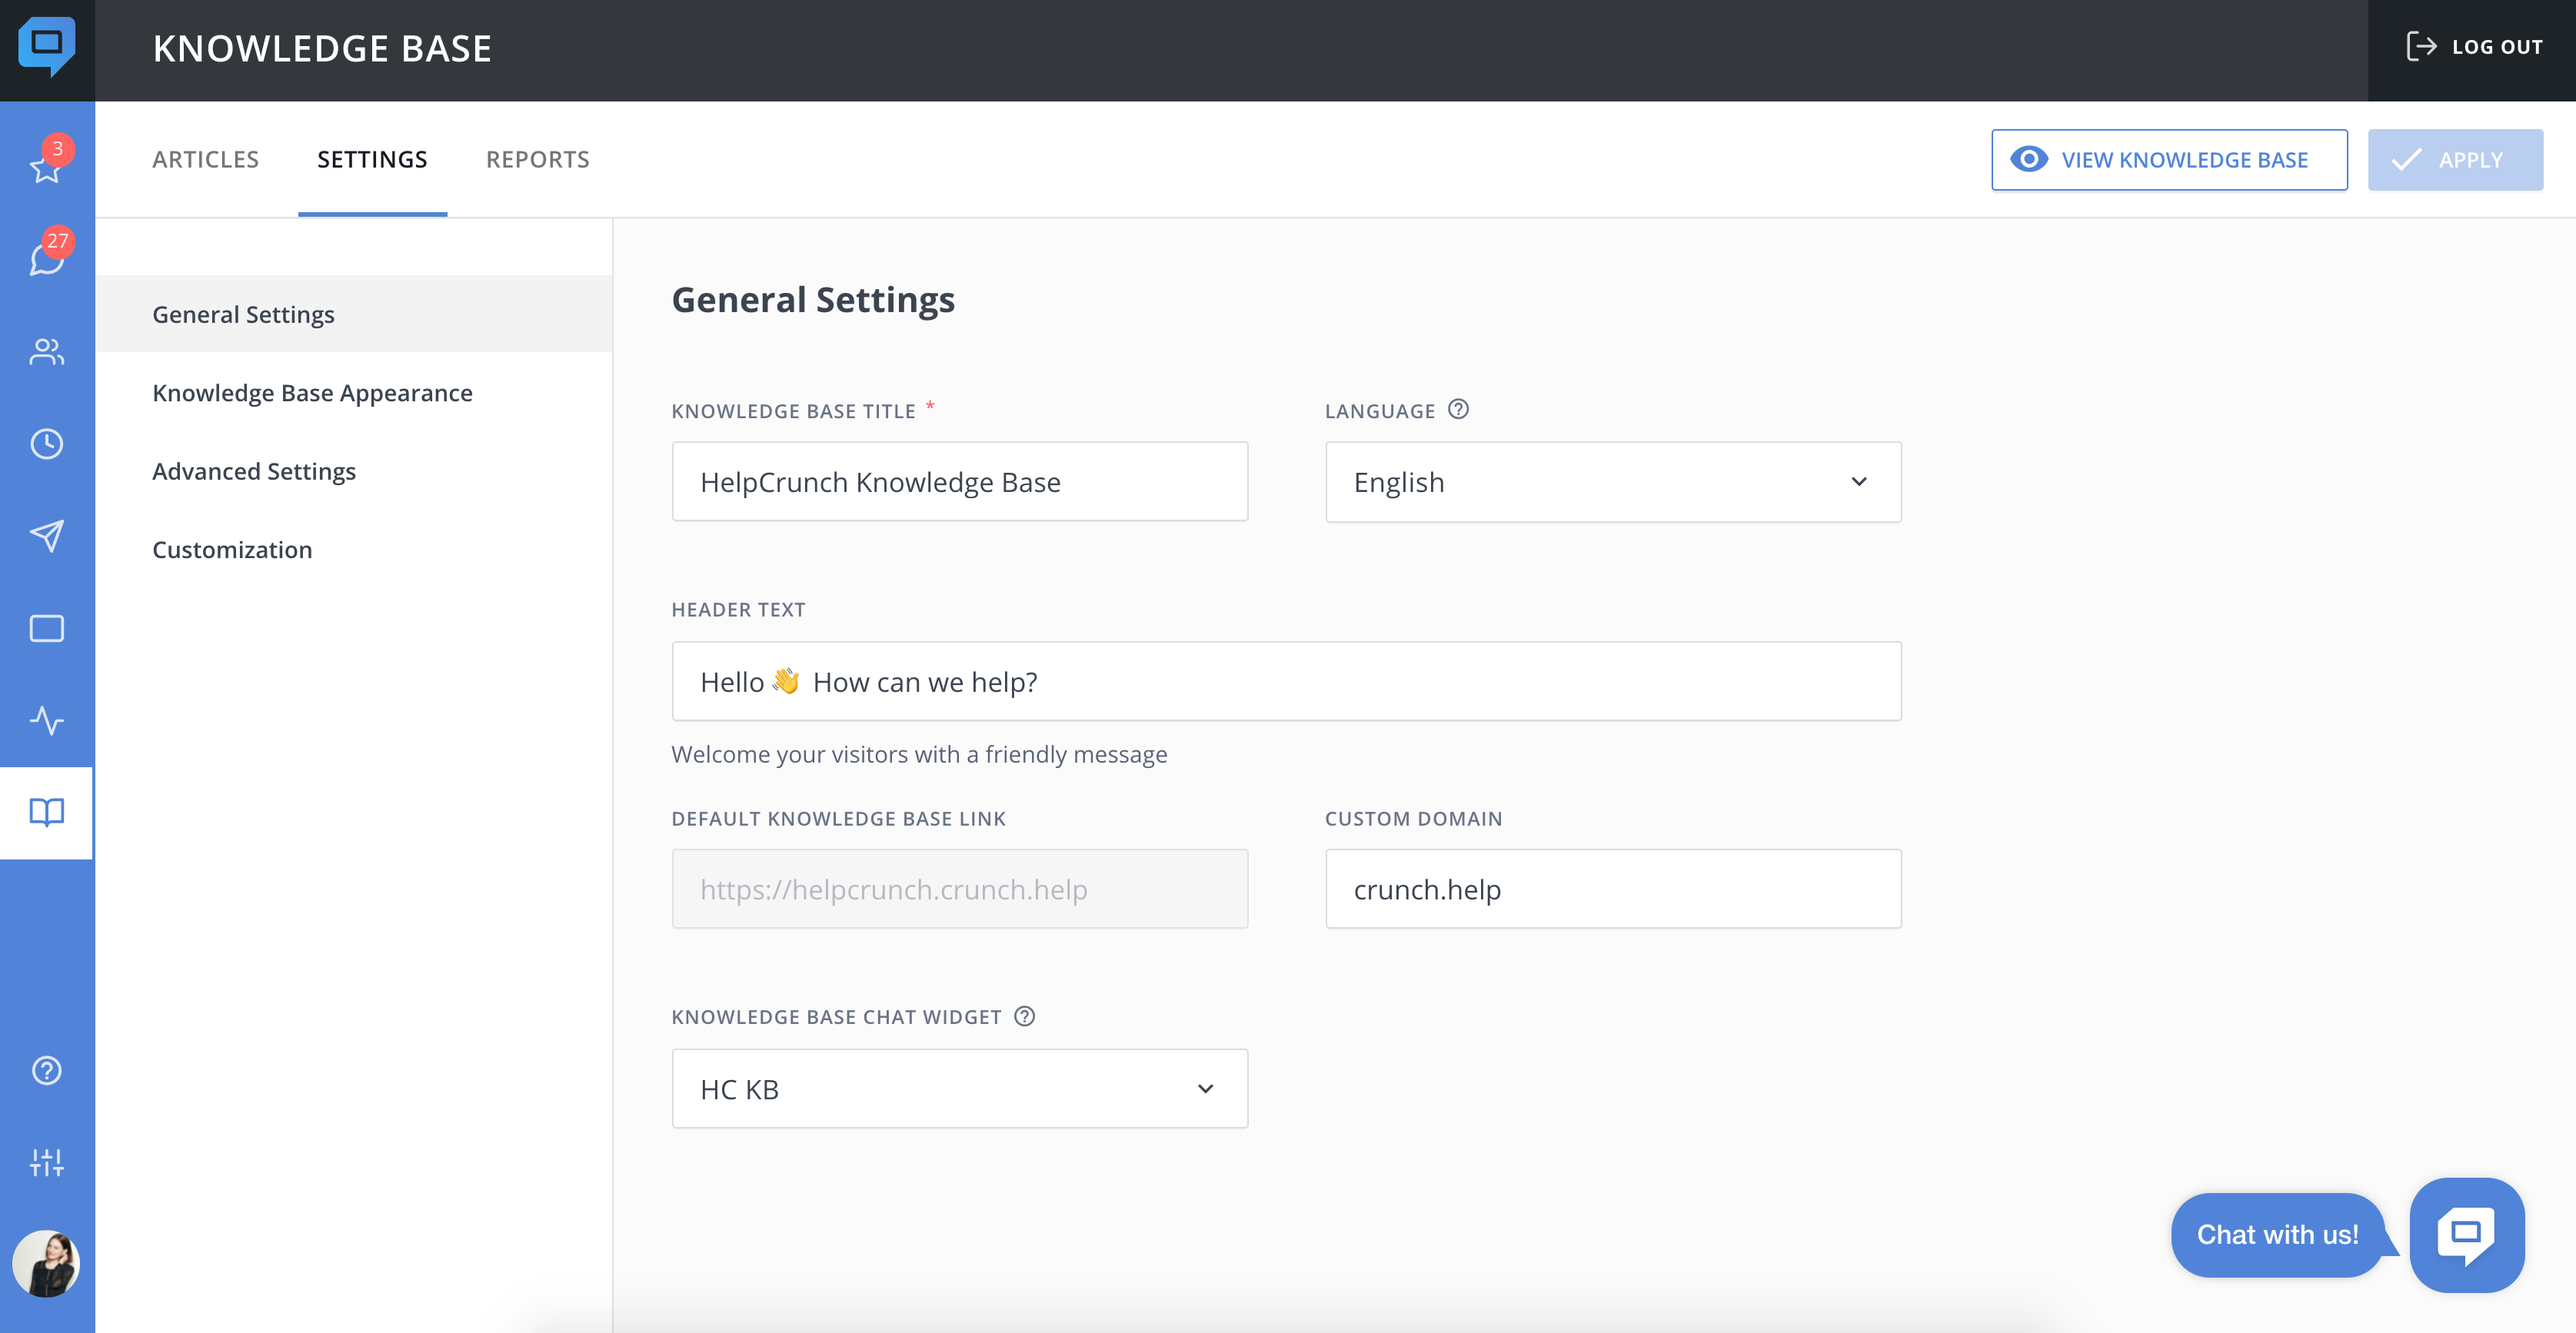Viewport: 2576px width, 1333px height.
Task: Click the Chat with us! bubble
Action: pyautogui.click(x=2277, y=1235)
